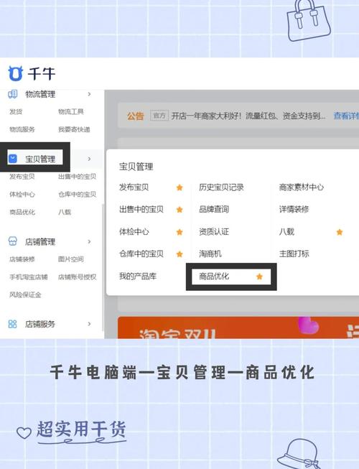Click the 物流管理 sidebar icon
The width and height of the screenshot is (359, 469).
pos(12,94)
